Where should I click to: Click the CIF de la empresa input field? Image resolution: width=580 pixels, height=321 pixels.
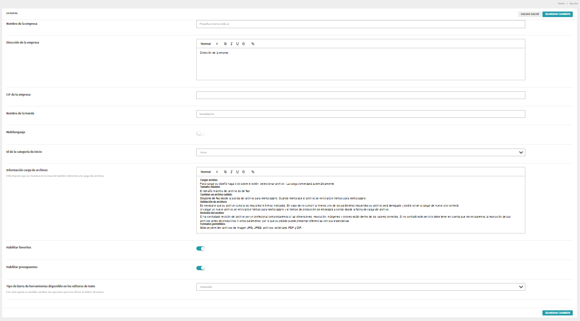361,95
